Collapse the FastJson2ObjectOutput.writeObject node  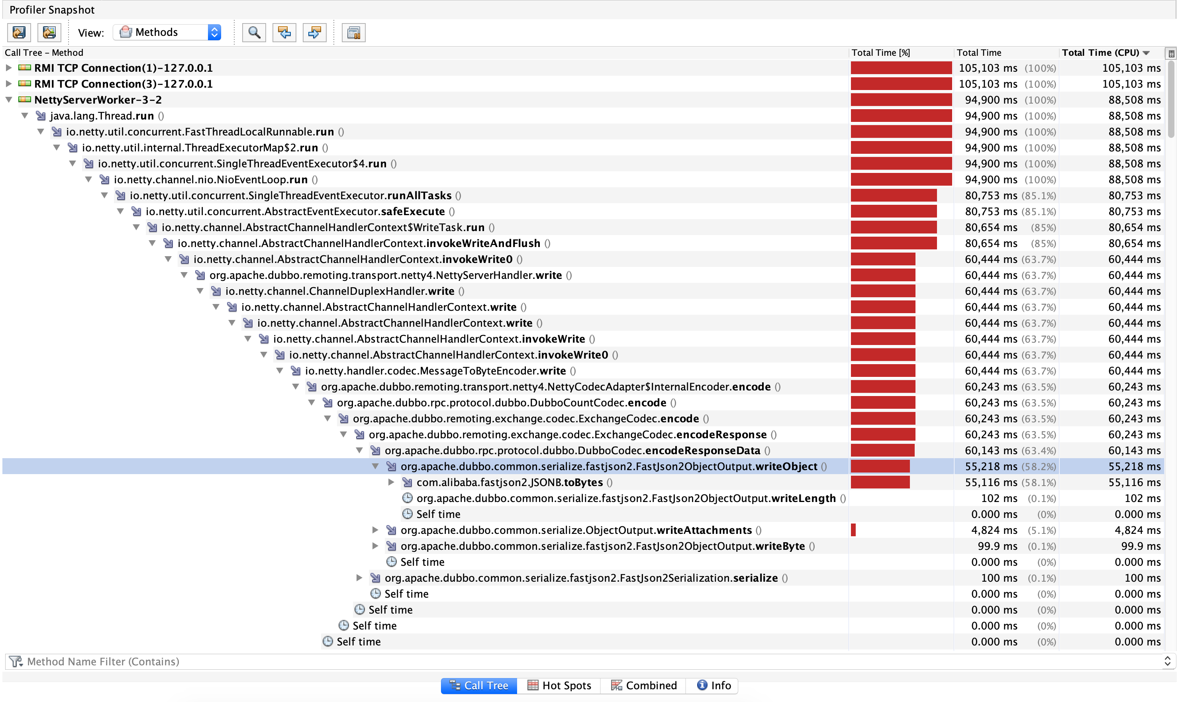pyautogui.click(x=375, y=467)
